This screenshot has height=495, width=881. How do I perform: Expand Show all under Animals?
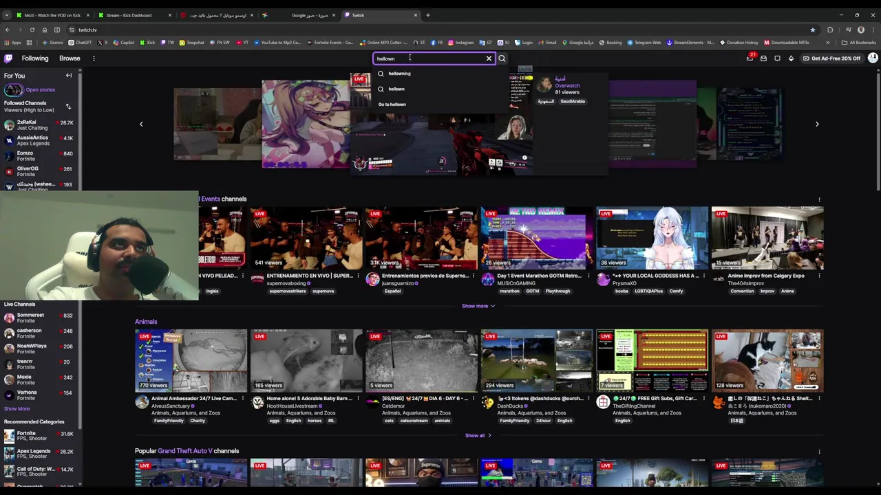(x=478, y=436)
